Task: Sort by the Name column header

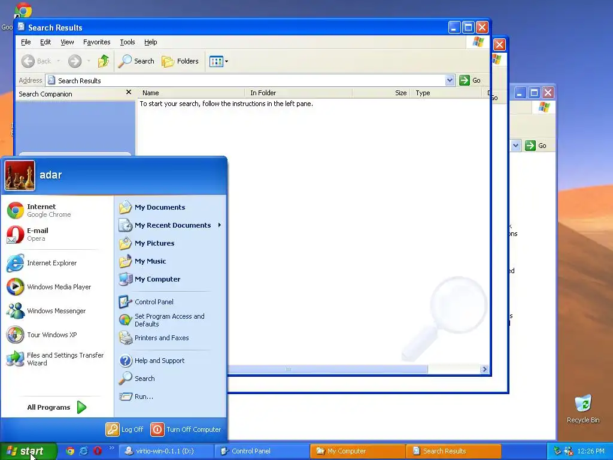Action: pos(192,93)
